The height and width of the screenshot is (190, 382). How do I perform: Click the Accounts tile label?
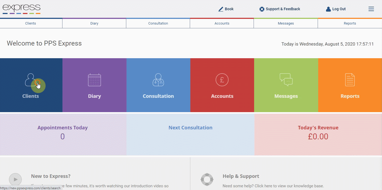point(222,96)
